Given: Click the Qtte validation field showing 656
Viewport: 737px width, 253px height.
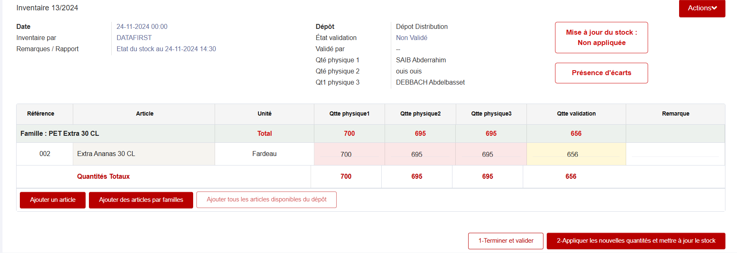Looking at the screenshot, I should [576, 154].
